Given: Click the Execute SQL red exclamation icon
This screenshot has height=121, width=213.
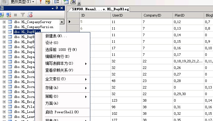Looking at the screenshot, I should (x=40, y=2).
